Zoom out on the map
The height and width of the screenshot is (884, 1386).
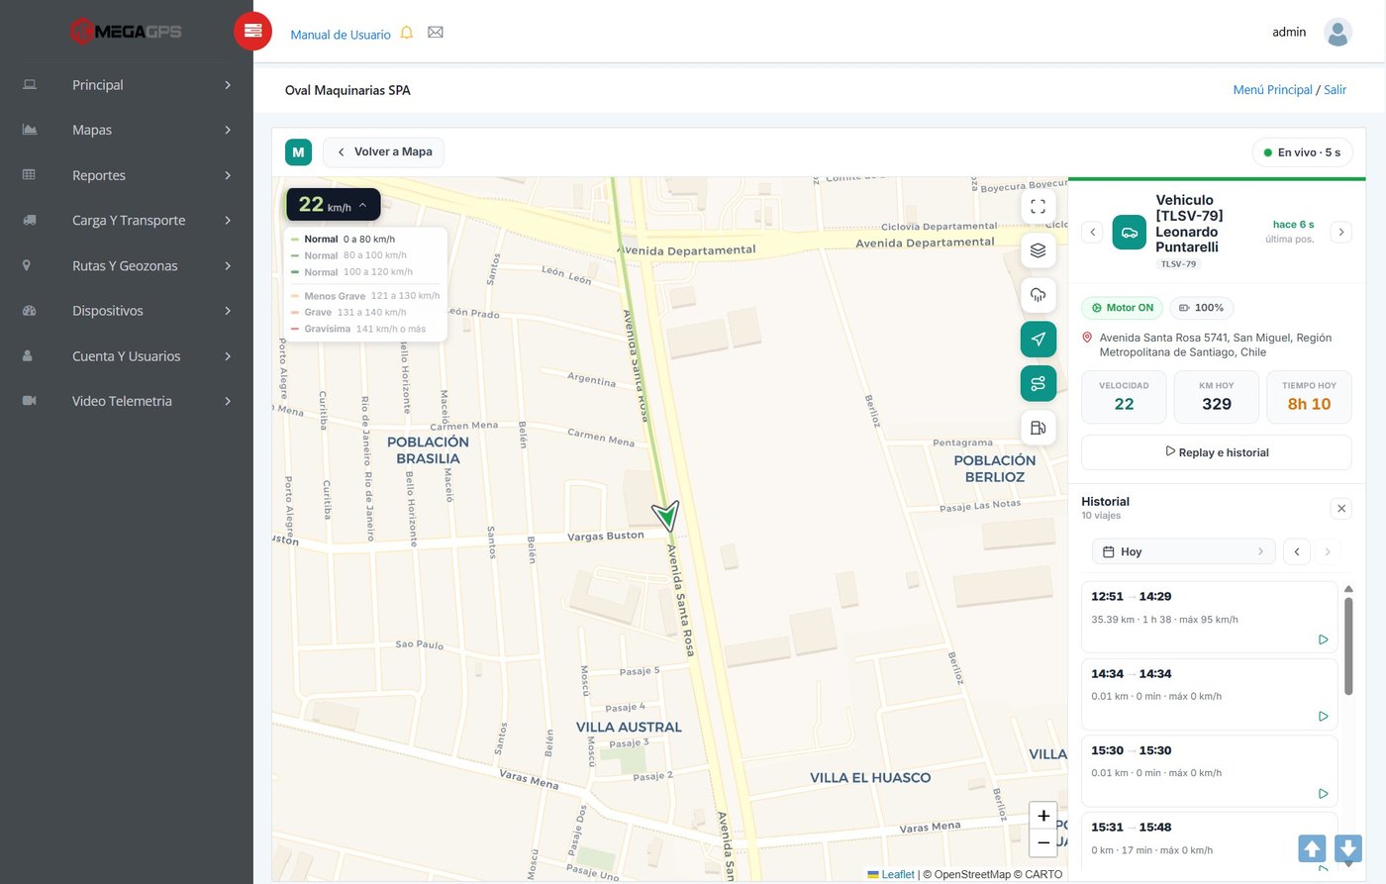1043,842
